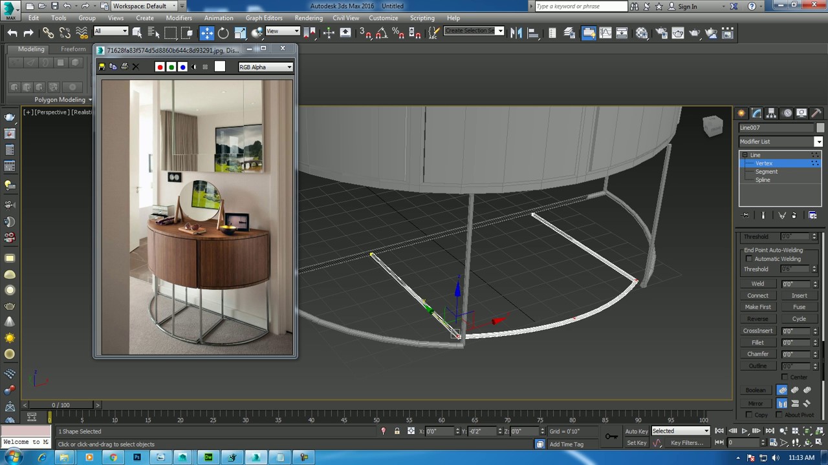The image size is (828, 465).
Task: Click the Line007 object color swatch
Action: click(x=820, y=128)
